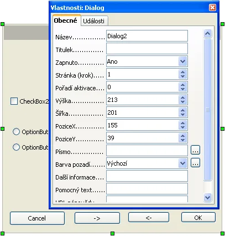Open color picker with Barva pozadí ellipsis button
This screenshot has height=236, width=225.
195,163
